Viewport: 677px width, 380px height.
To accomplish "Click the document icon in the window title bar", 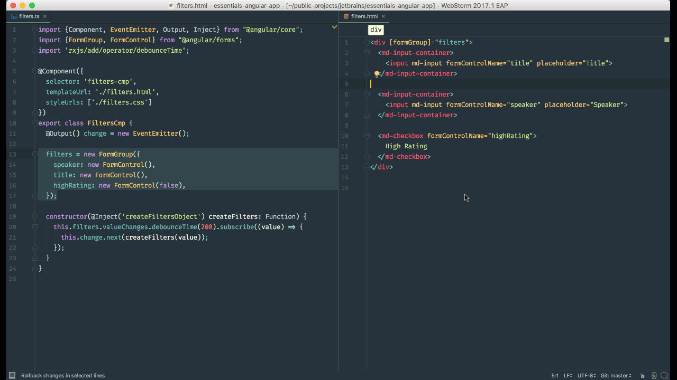I will point(170,5).
